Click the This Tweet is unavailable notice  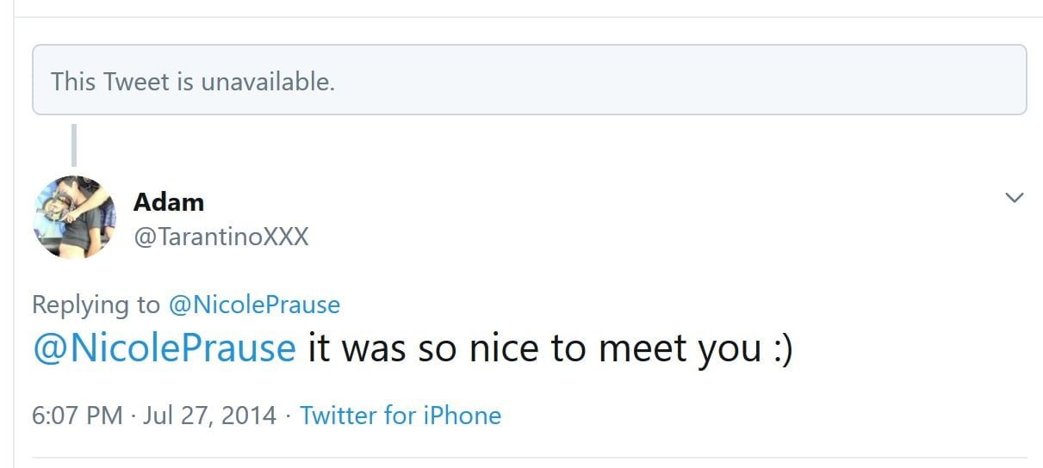[529, 80]
